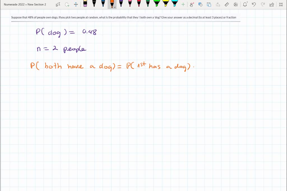Select the lasso select tool
The width and height of the screenshot is (287, 191).
click(x=67, y=4)
